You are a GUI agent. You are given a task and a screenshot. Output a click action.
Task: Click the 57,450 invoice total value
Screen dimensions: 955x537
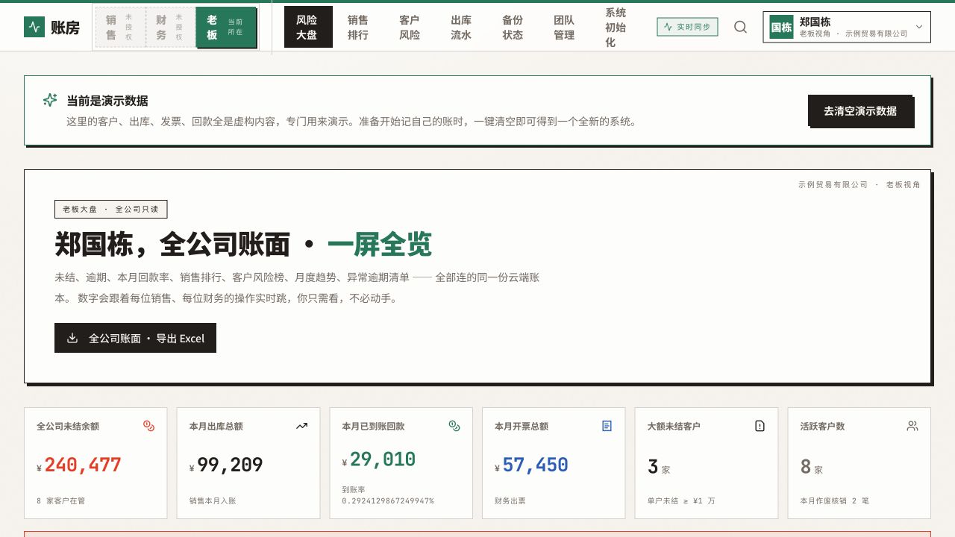click(x=536, y=465)
